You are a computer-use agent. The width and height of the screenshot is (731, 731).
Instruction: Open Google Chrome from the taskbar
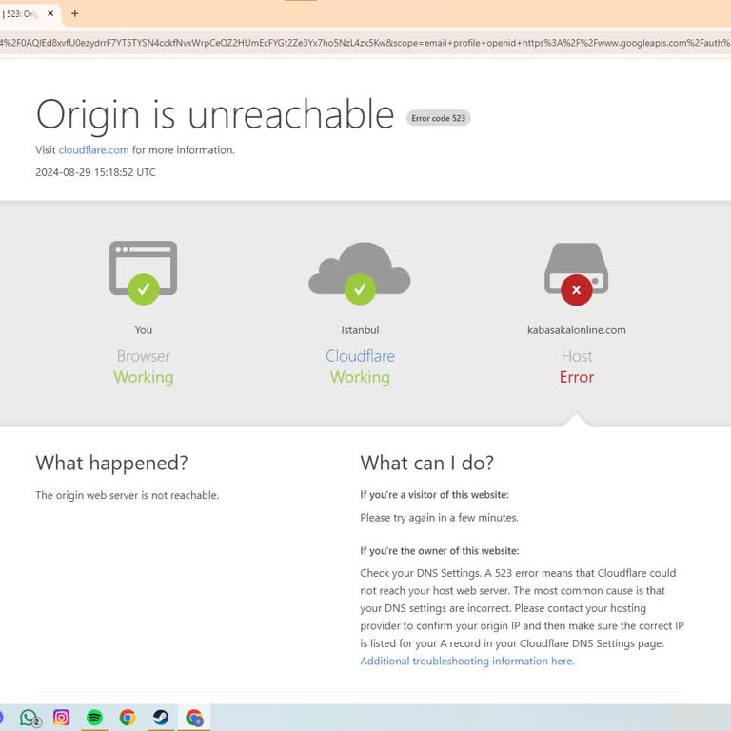pos(128,717)
